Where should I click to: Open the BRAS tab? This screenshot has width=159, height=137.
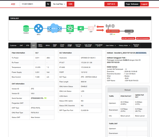point(48,45)
